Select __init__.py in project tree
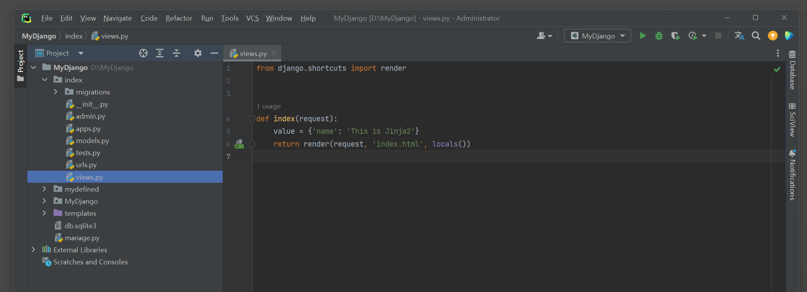This screenshot has height=292, width=807. point(92,104)
